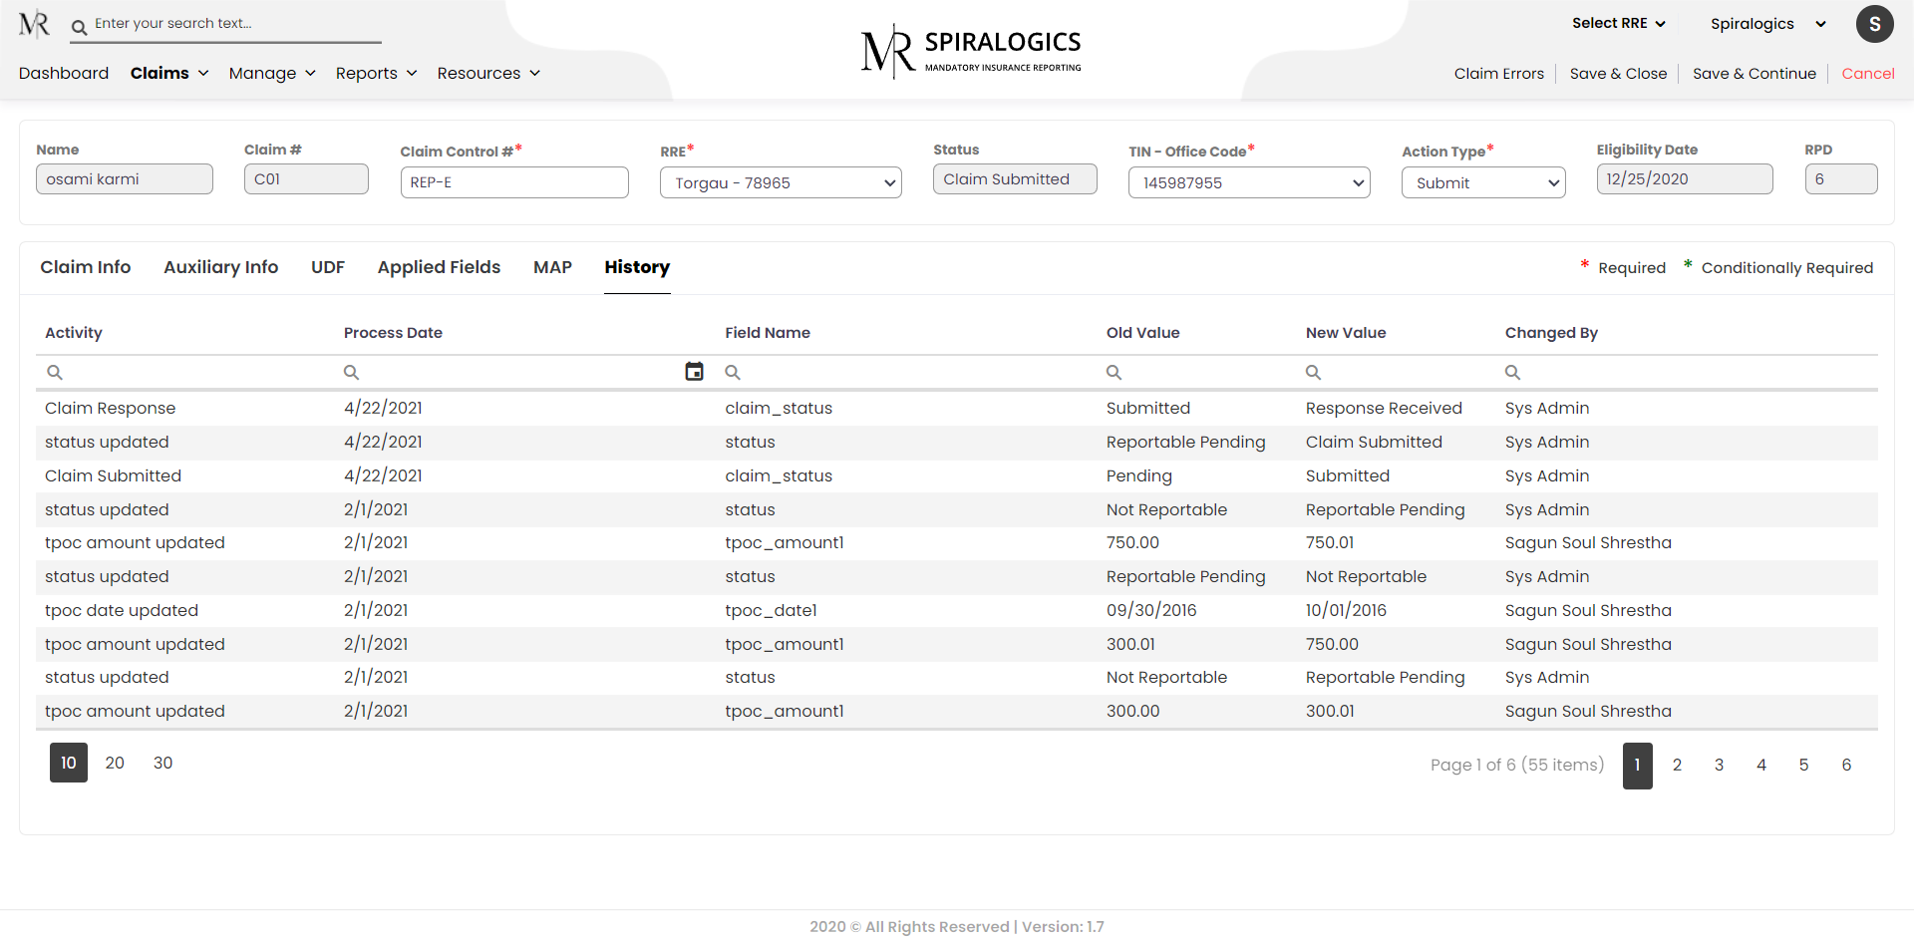Click the Cancel link
Screen dimensions: 1914x939
click(x=1867, y=74)
